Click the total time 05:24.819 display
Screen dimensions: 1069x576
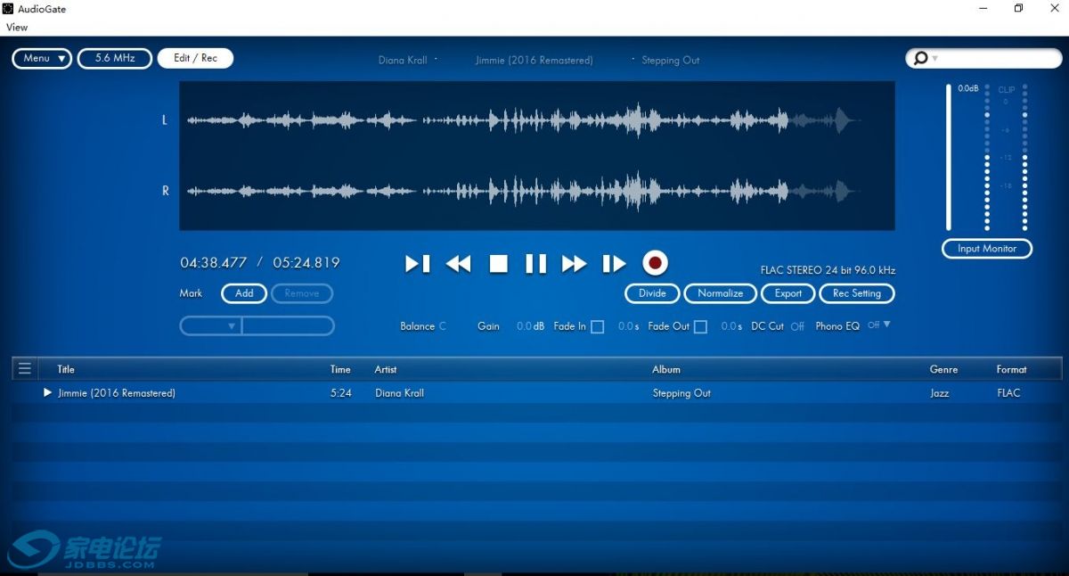point(306,263)
